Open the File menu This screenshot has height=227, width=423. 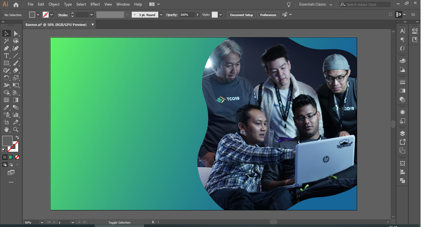[x=30, y=4]
